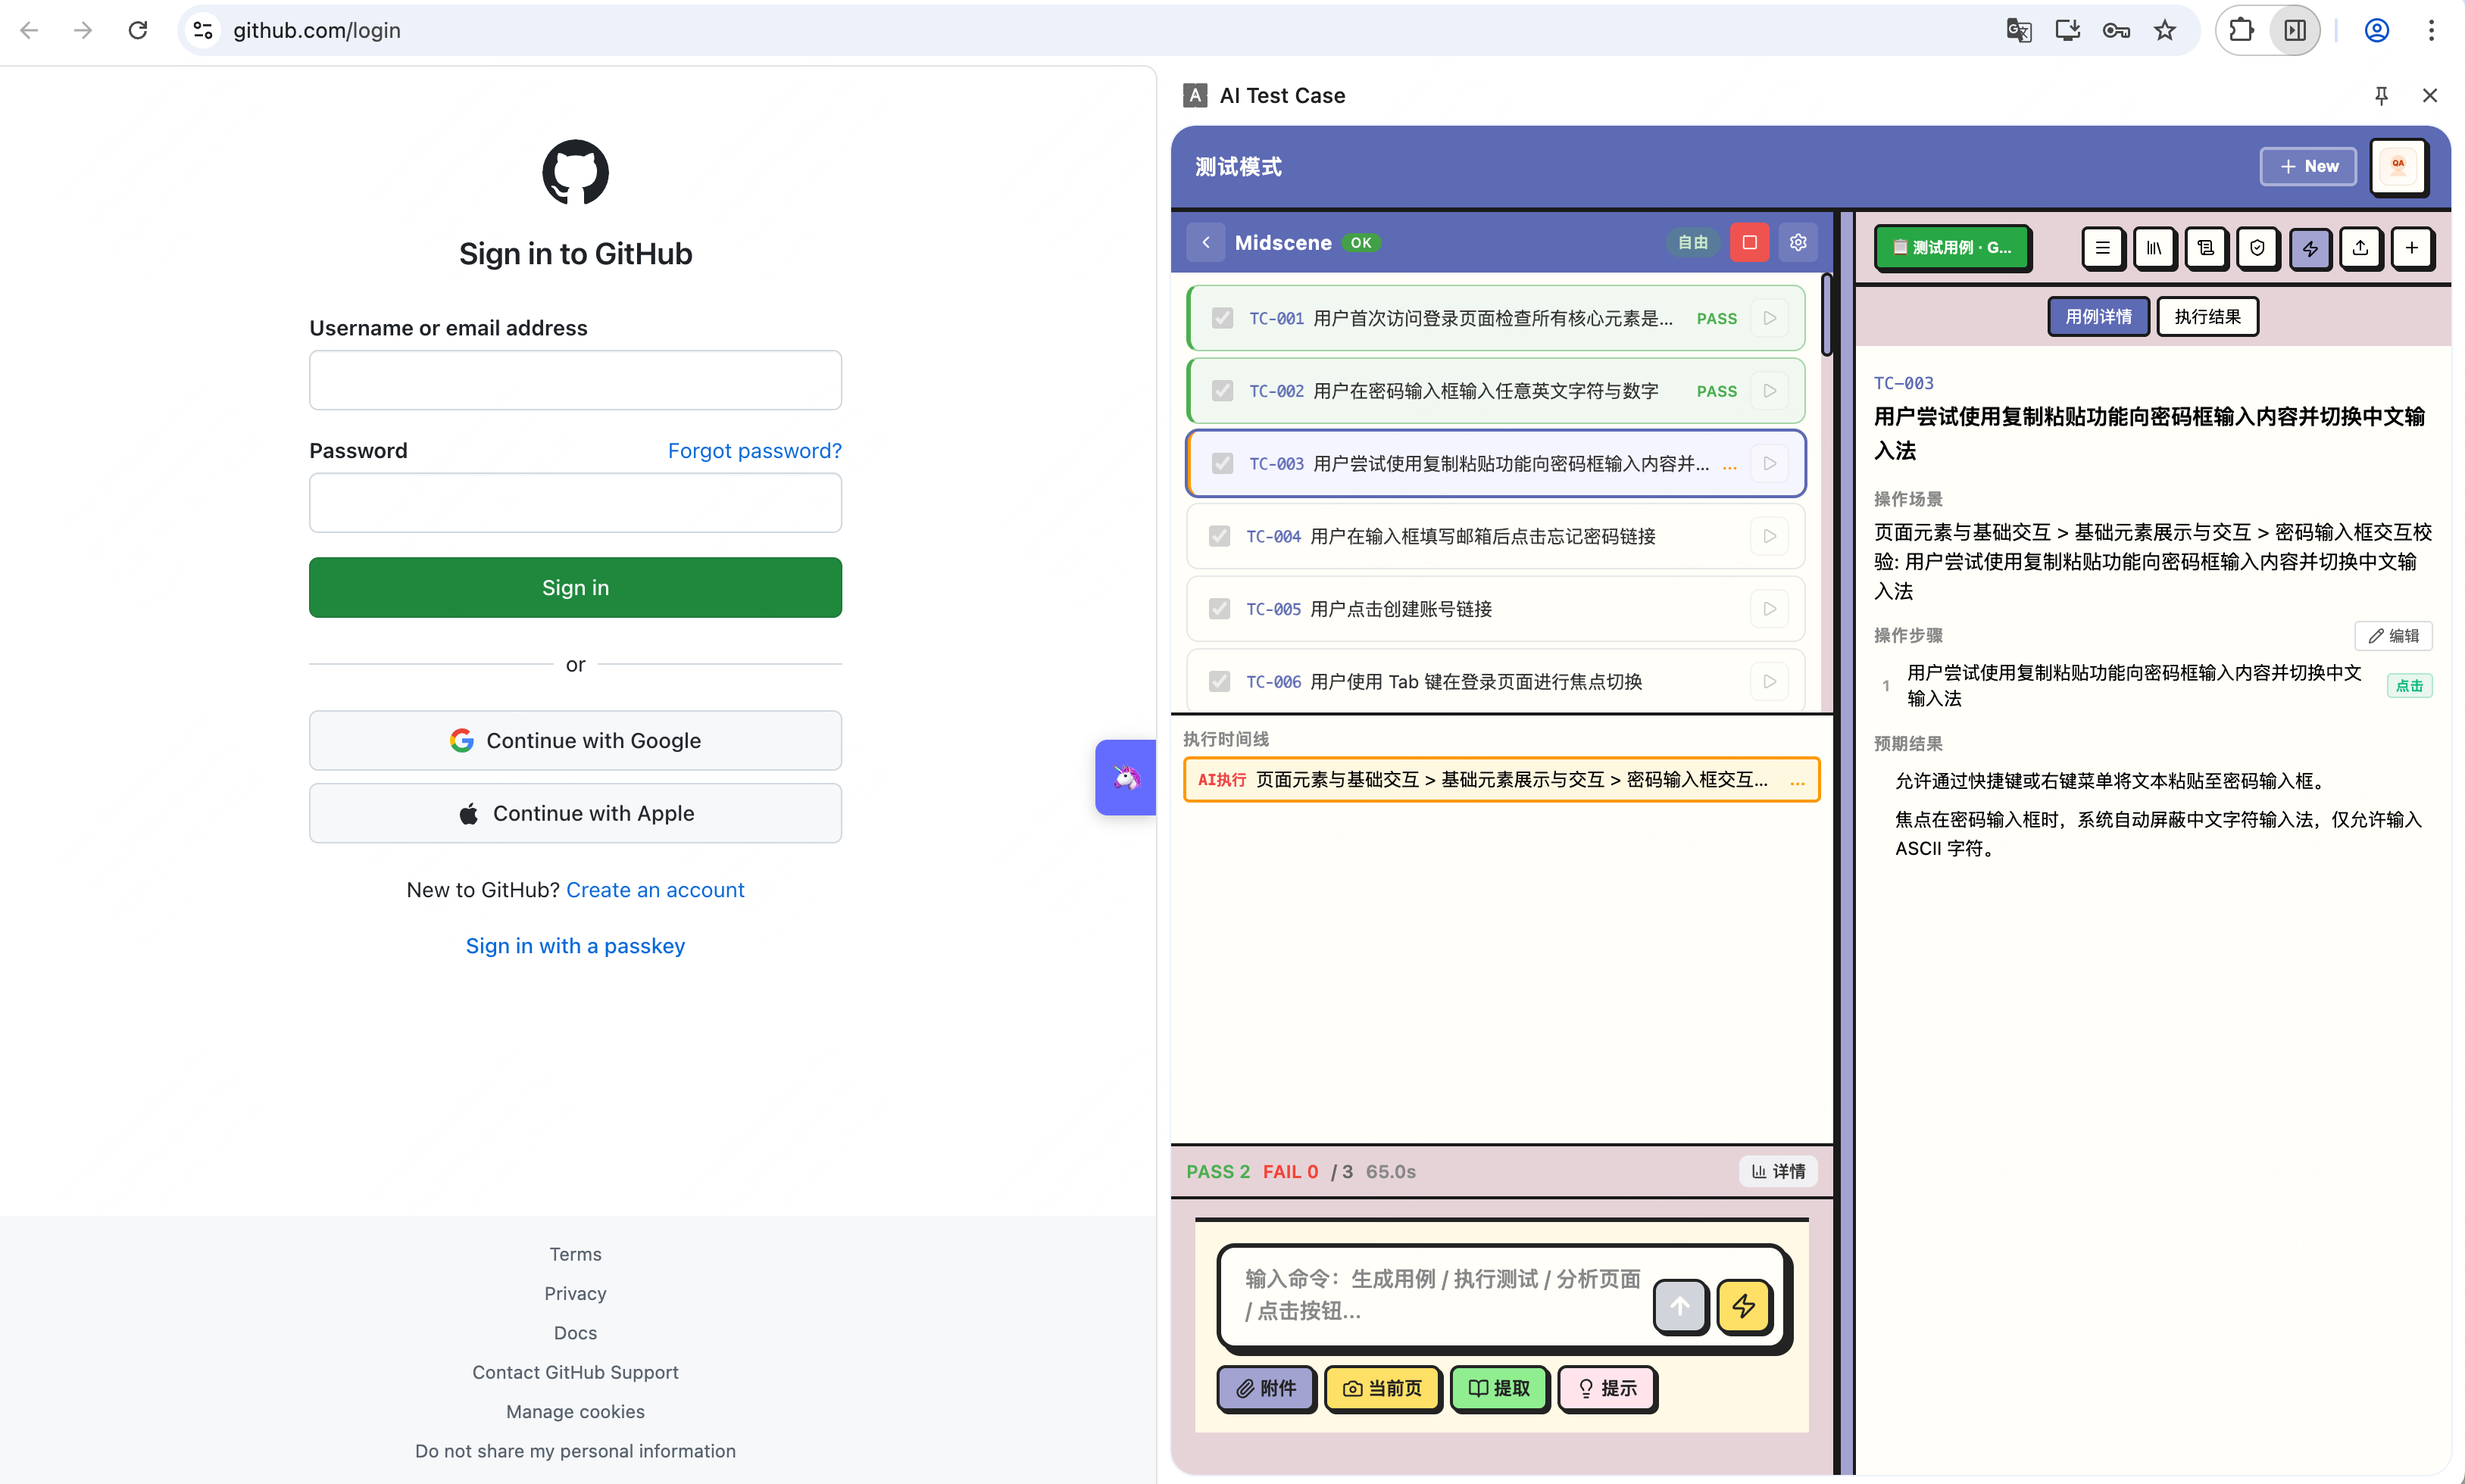Expand the AI执行 timeline entry
This screenshot has height=1484, width=2465.
point(1501,780)
